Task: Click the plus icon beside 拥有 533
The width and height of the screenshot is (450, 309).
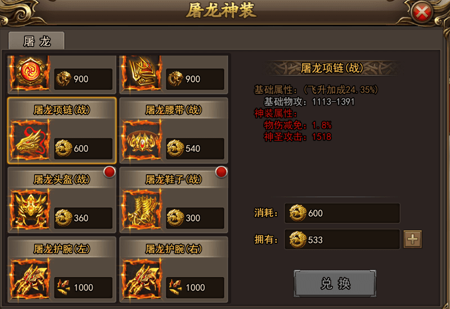Action: tap(412, 239)
